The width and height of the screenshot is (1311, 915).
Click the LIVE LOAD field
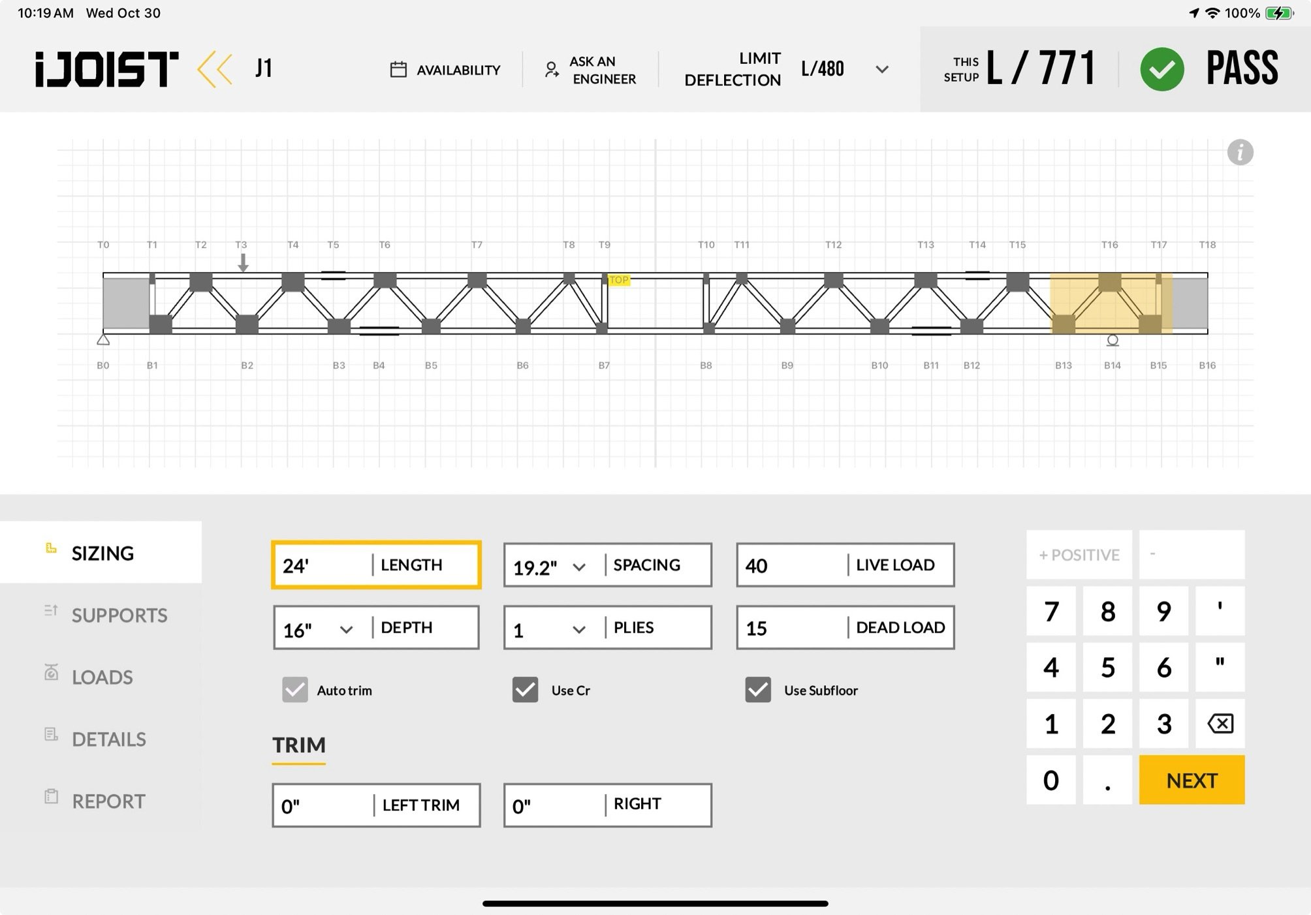(x=845, y=565)
